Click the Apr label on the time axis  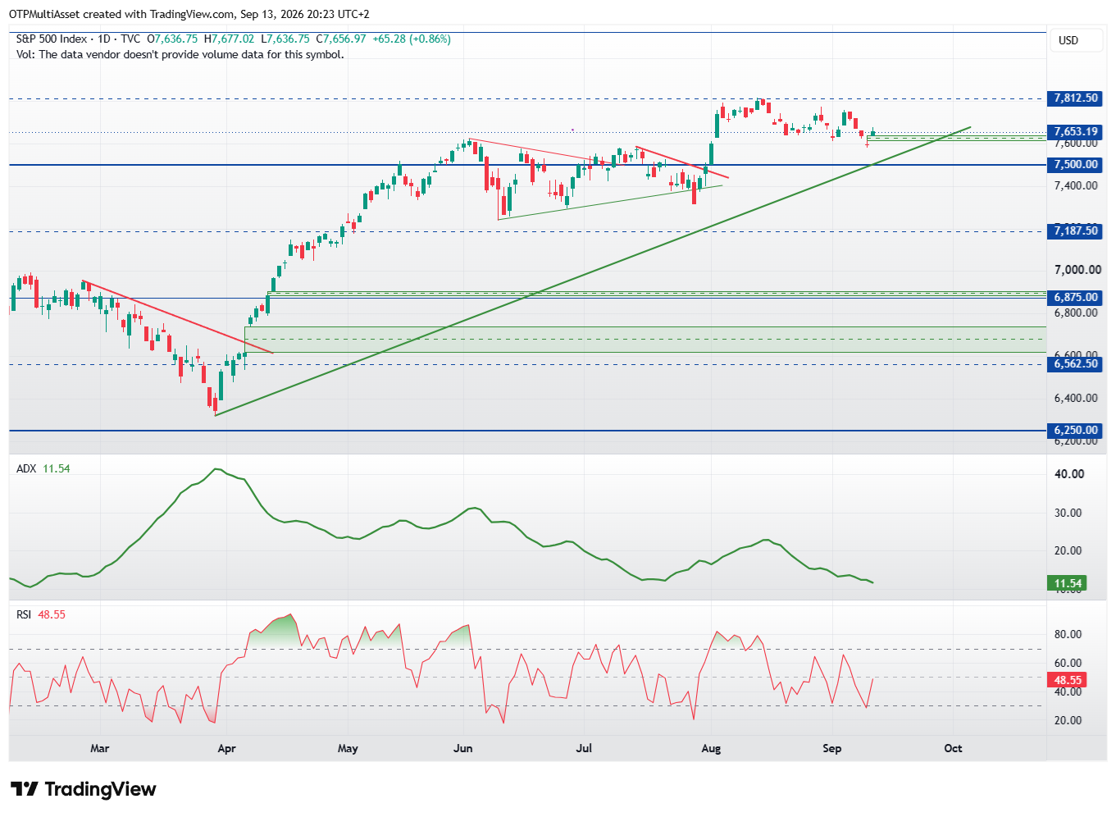pyautogui.click(x=226, y=748)
